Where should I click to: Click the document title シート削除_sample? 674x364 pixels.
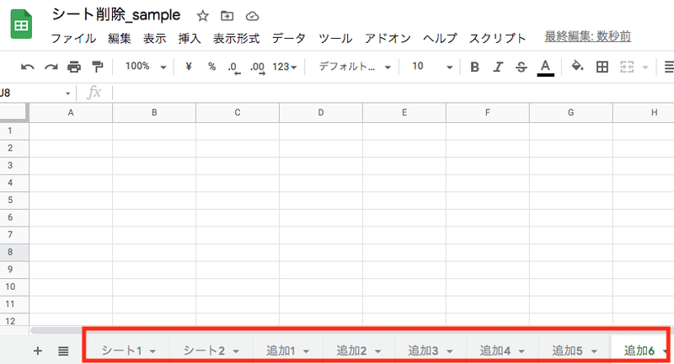click(x=116, y=14)
